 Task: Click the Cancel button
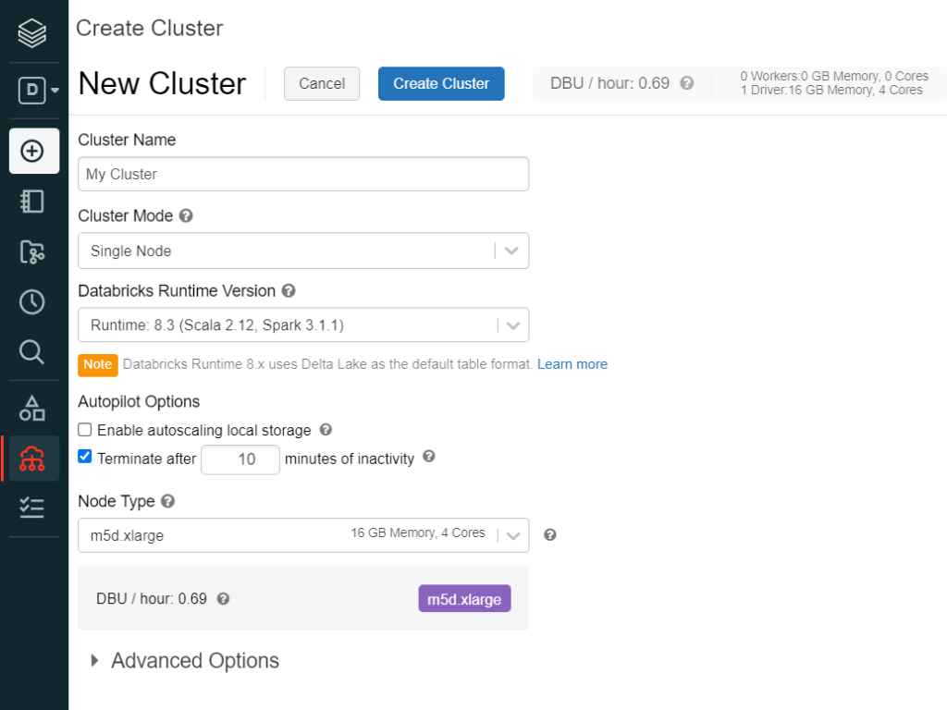pyautogui.click(x=322, y=83)
